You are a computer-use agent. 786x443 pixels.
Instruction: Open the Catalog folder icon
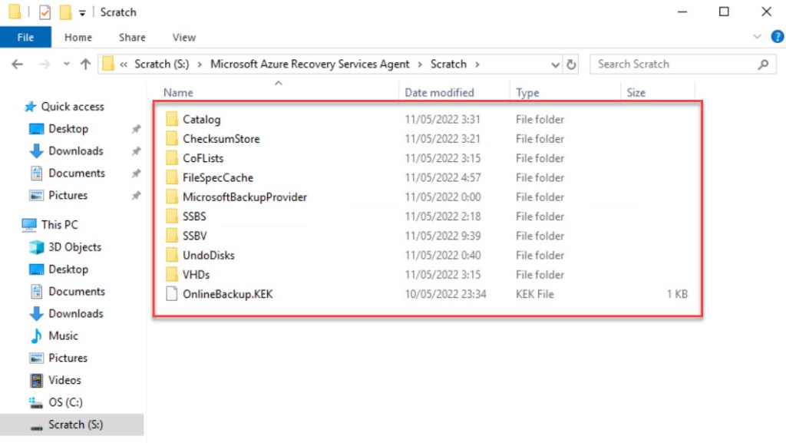[172, 120]
